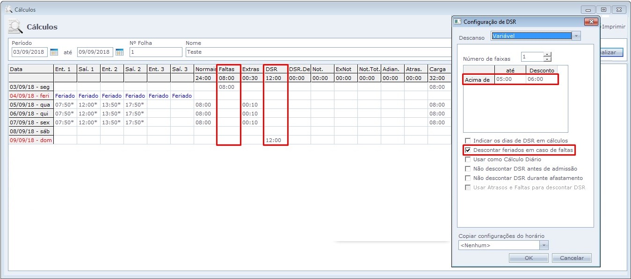Click the Nº Folha input field
Screen dimensions: 631x279
click(155, 52)
